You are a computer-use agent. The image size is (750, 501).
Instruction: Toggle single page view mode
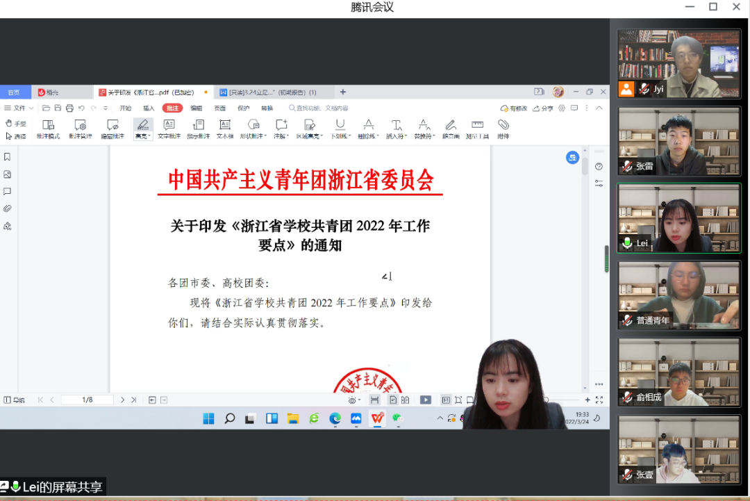[x=392, y=400]
